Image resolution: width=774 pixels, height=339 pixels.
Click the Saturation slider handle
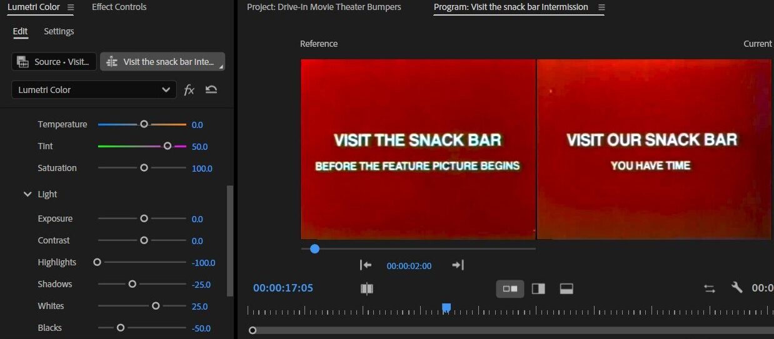(x=144, y=168)
